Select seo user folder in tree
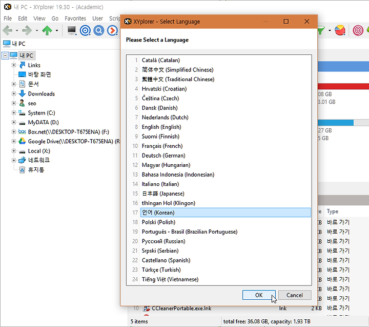 pyautogui.click(x=32, y=103)
